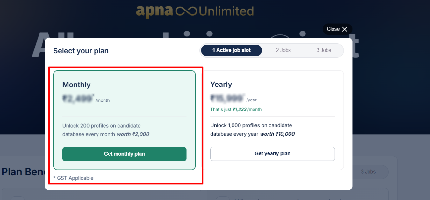430x200 pixels.
Task: Click the Get monthly plan button
Action: coord(124,154)
